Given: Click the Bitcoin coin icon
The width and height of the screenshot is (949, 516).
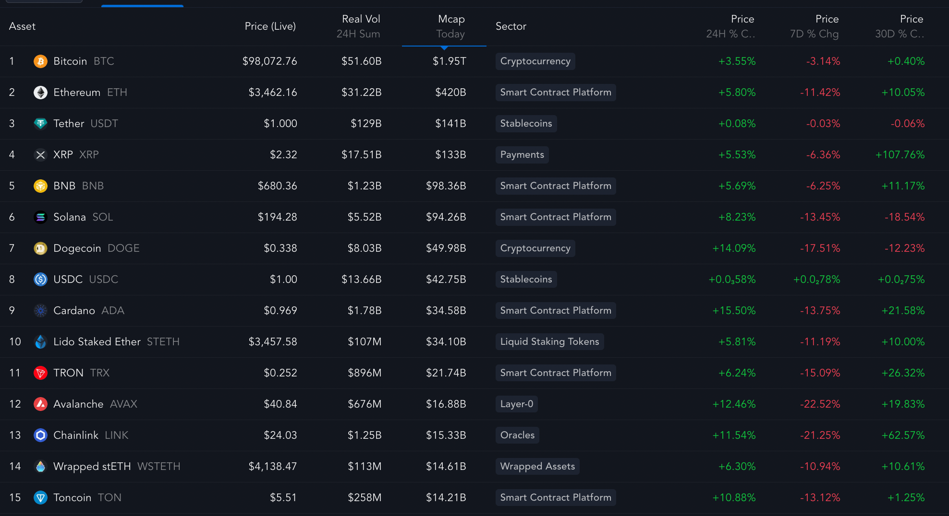Looking at the screenshot, I should coord(40,61).
